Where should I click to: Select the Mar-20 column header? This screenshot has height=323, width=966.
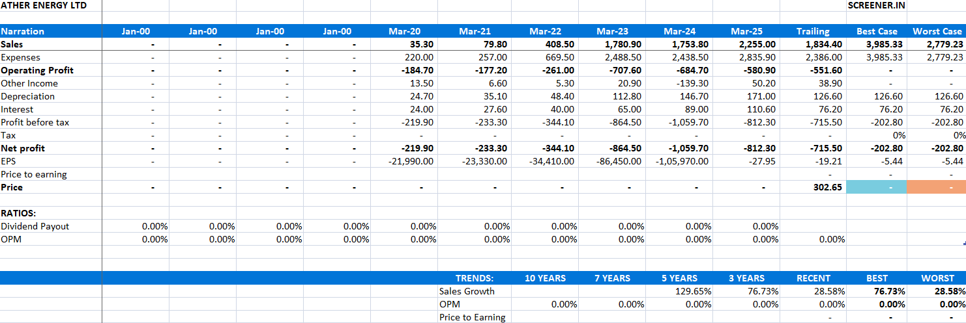click(x=404, y=31)
